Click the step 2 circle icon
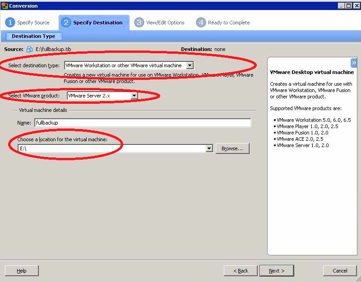 tap(66, 22)
